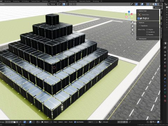The image size is (168, 126).
Task: Toggle the Use Nodes checkbox
Action: coord(75,122)
